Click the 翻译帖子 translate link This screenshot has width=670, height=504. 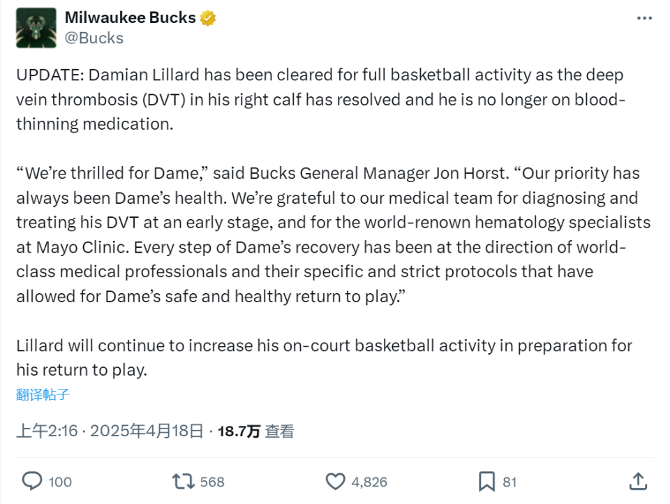(x=43, y=394)
